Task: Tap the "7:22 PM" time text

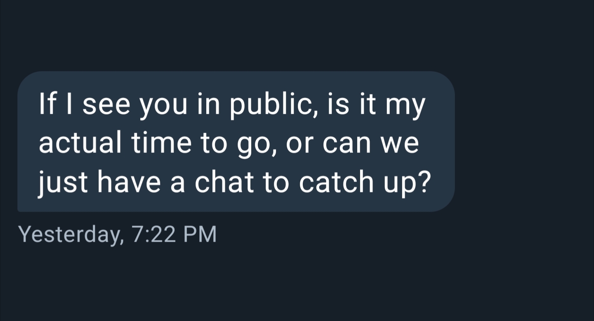Action: [174, 234]
